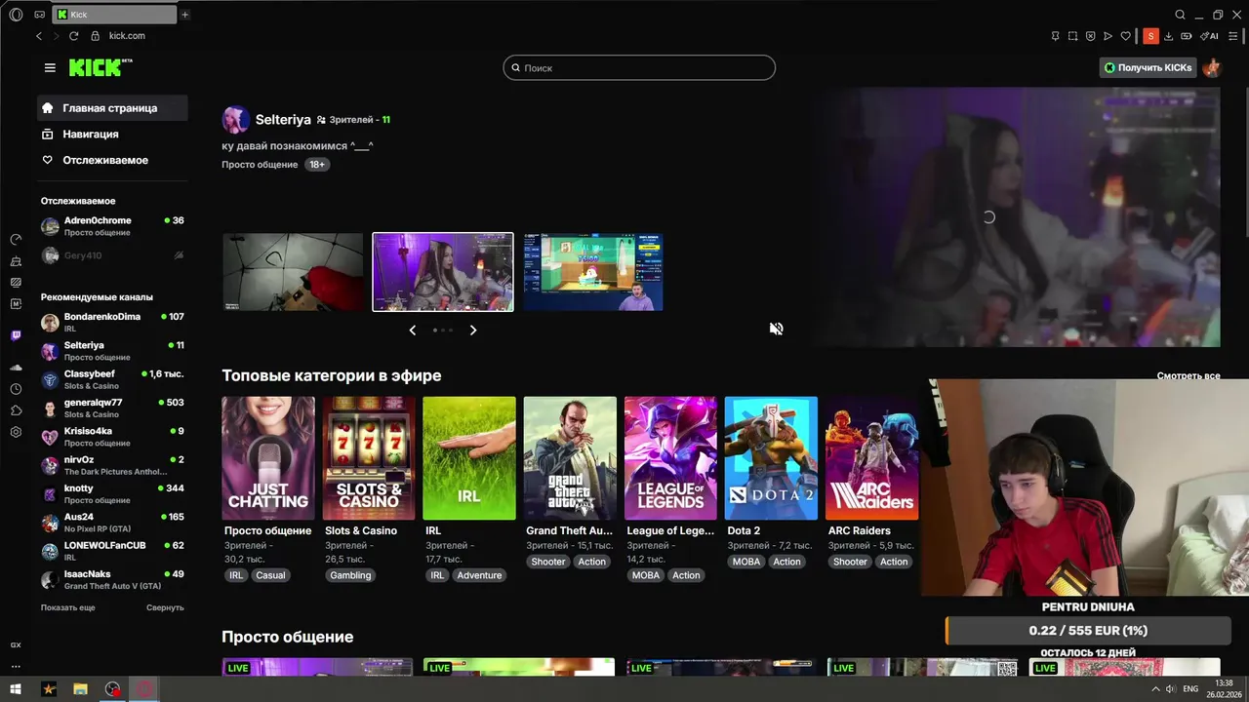Open the orange S extension icon
The width and height of the screenshot is (1249, 702).
[x=1150, y=36]
